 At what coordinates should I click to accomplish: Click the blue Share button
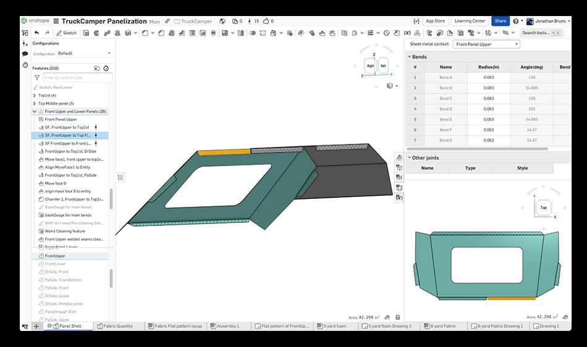(500, 21)
